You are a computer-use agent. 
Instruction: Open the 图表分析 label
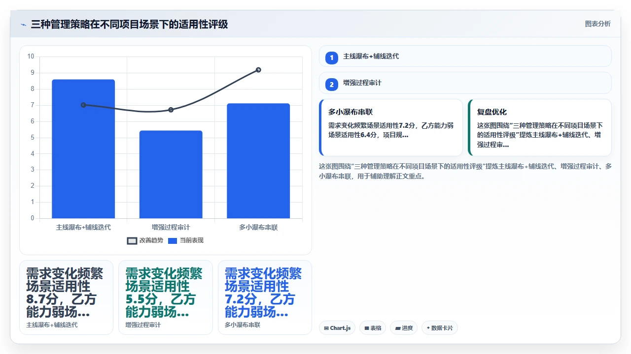tap(597, 24)
